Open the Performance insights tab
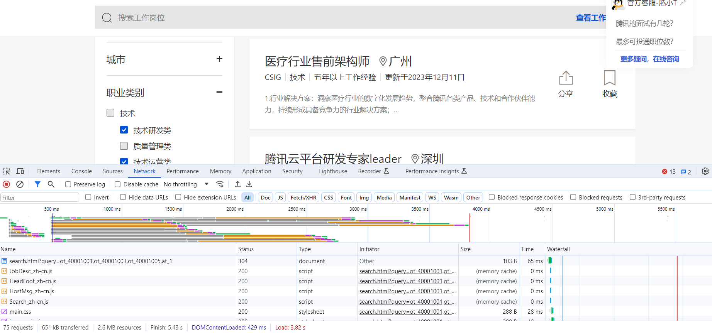 tap(436, 171)
